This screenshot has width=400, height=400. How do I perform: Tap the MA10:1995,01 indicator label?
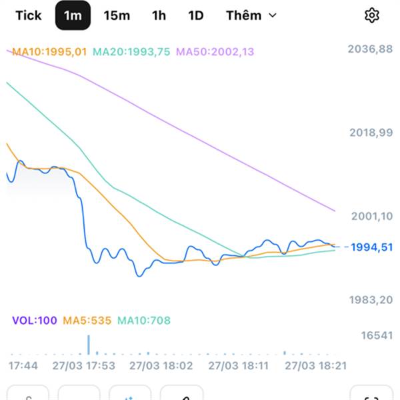point(49,51)
